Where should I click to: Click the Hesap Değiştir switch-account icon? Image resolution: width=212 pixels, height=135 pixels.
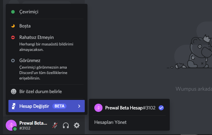click(14, 106)
